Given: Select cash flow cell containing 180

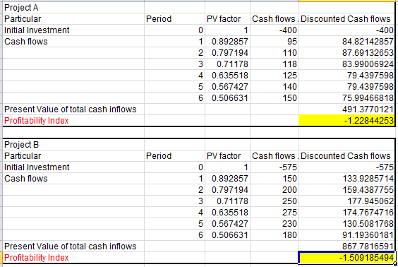Looking at the screenshot, I should click(x=275, y=235).
